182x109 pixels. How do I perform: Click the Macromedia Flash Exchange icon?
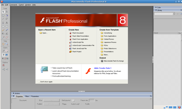(102, 61)
